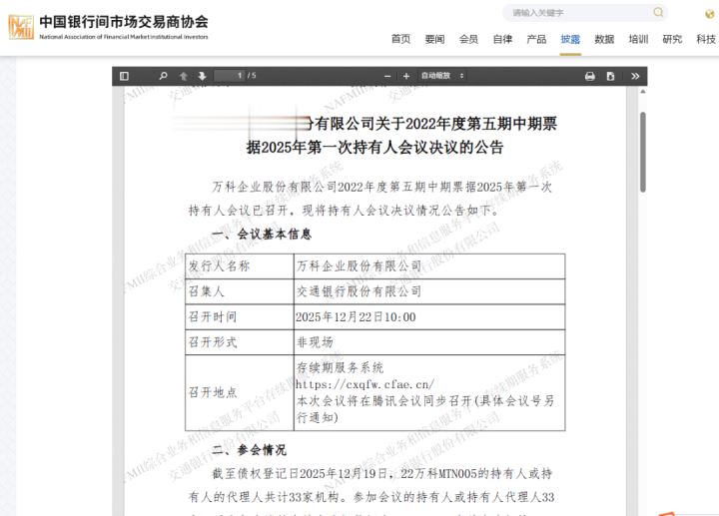719x516 pixels.
Task: Open the 首页 menu item
Action: click(400, 39)
